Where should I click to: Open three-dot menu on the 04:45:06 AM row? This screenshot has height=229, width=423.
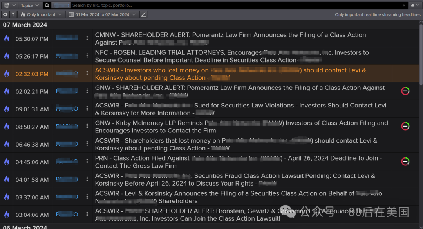coord(87,161)
